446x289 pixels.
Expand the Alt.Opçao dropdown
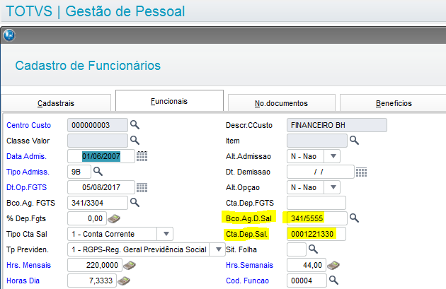point(333,187)
